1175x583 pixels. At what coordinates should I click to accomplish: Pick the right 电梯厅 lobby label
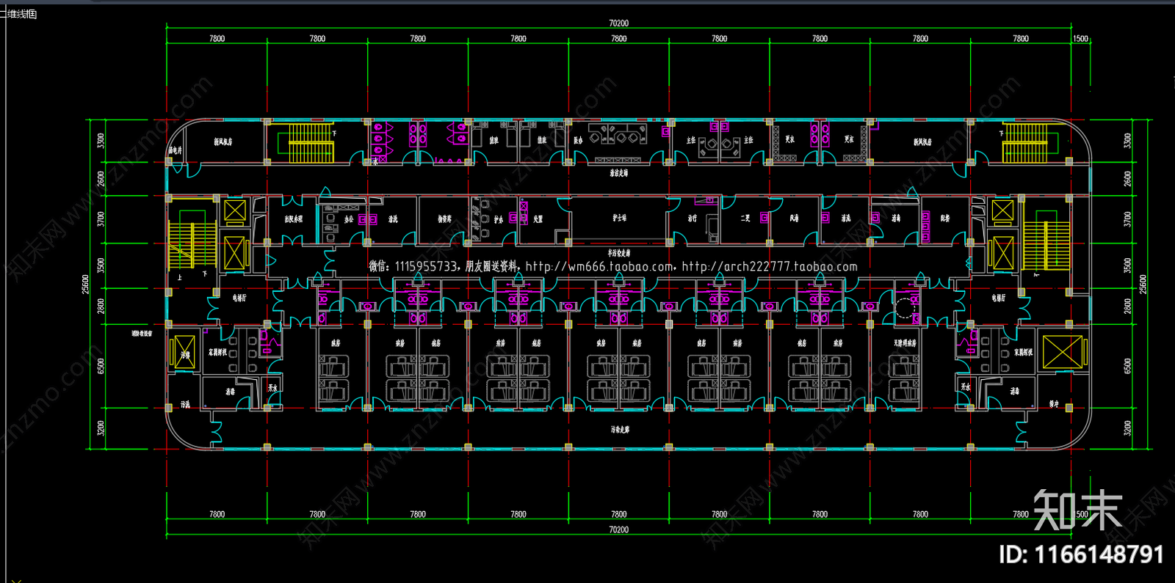(998, 298)
